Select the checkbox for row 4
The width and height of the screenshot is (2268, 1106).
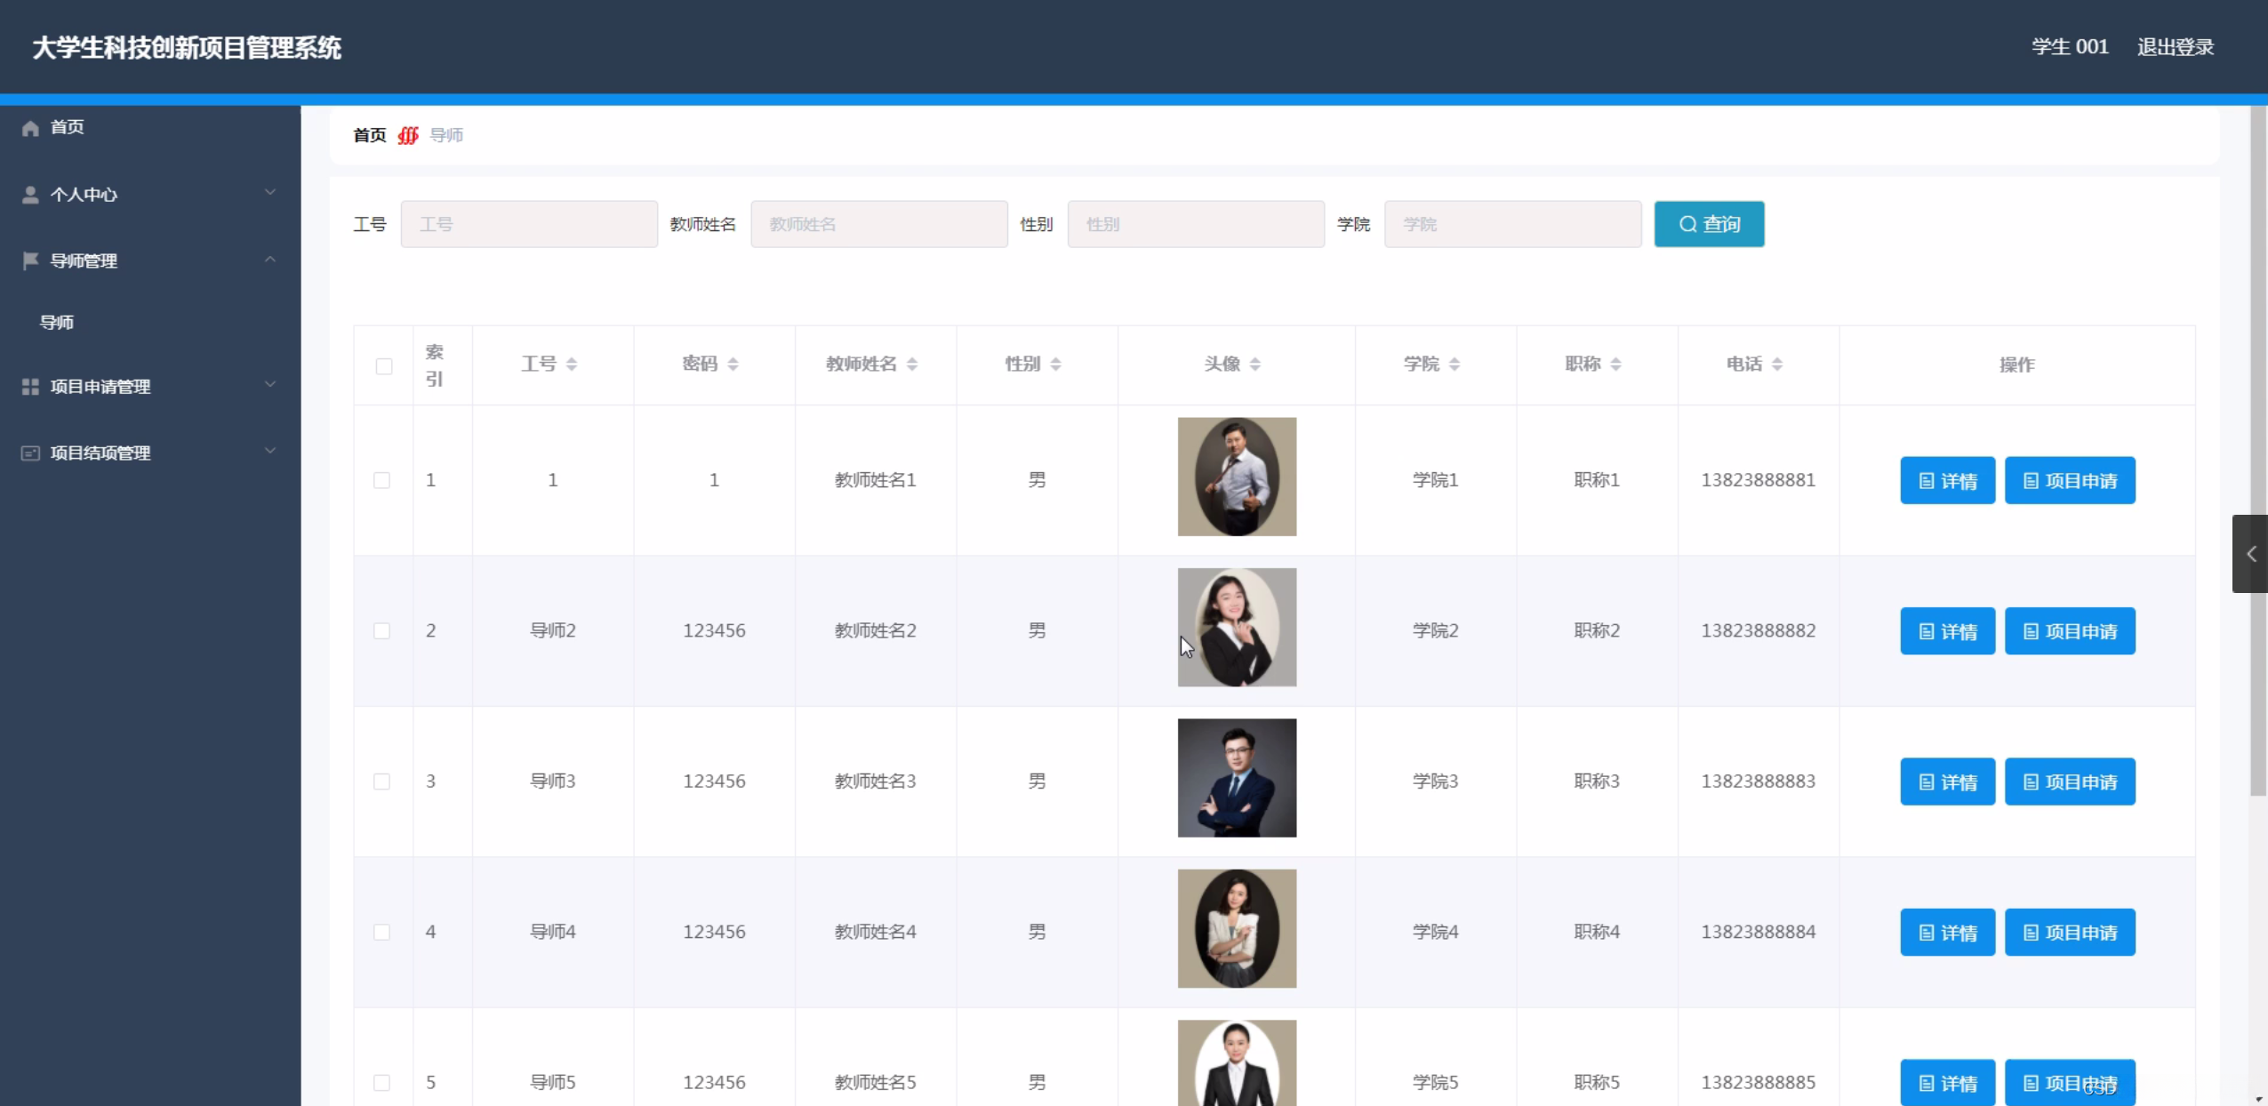[382, 932]
